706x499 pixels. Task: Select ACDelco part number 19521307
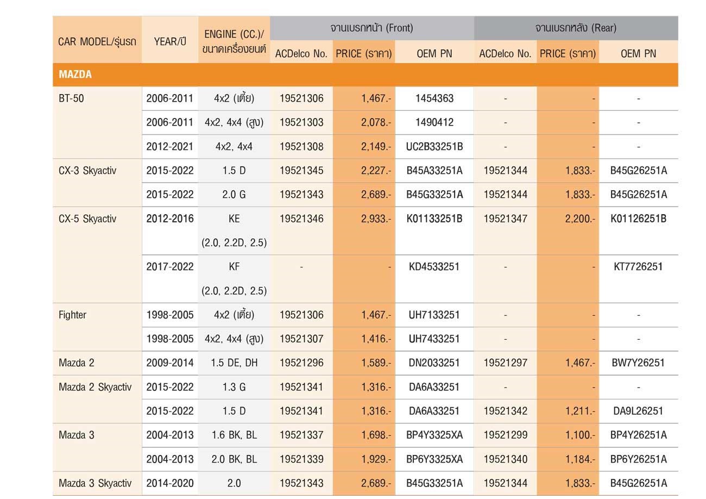(301, 339)
